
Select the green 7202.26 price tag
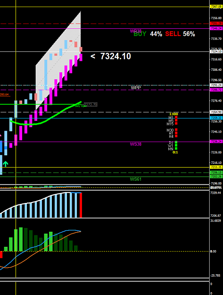(x=216, y=177)
